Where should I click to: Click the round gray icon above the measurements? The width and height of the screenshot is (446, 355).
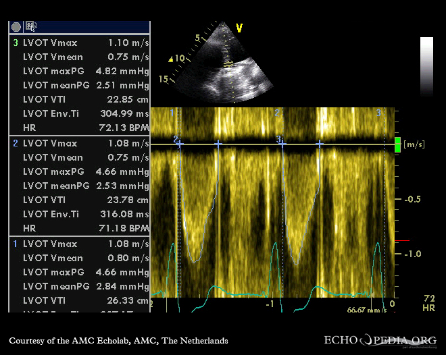coord(16,26)
